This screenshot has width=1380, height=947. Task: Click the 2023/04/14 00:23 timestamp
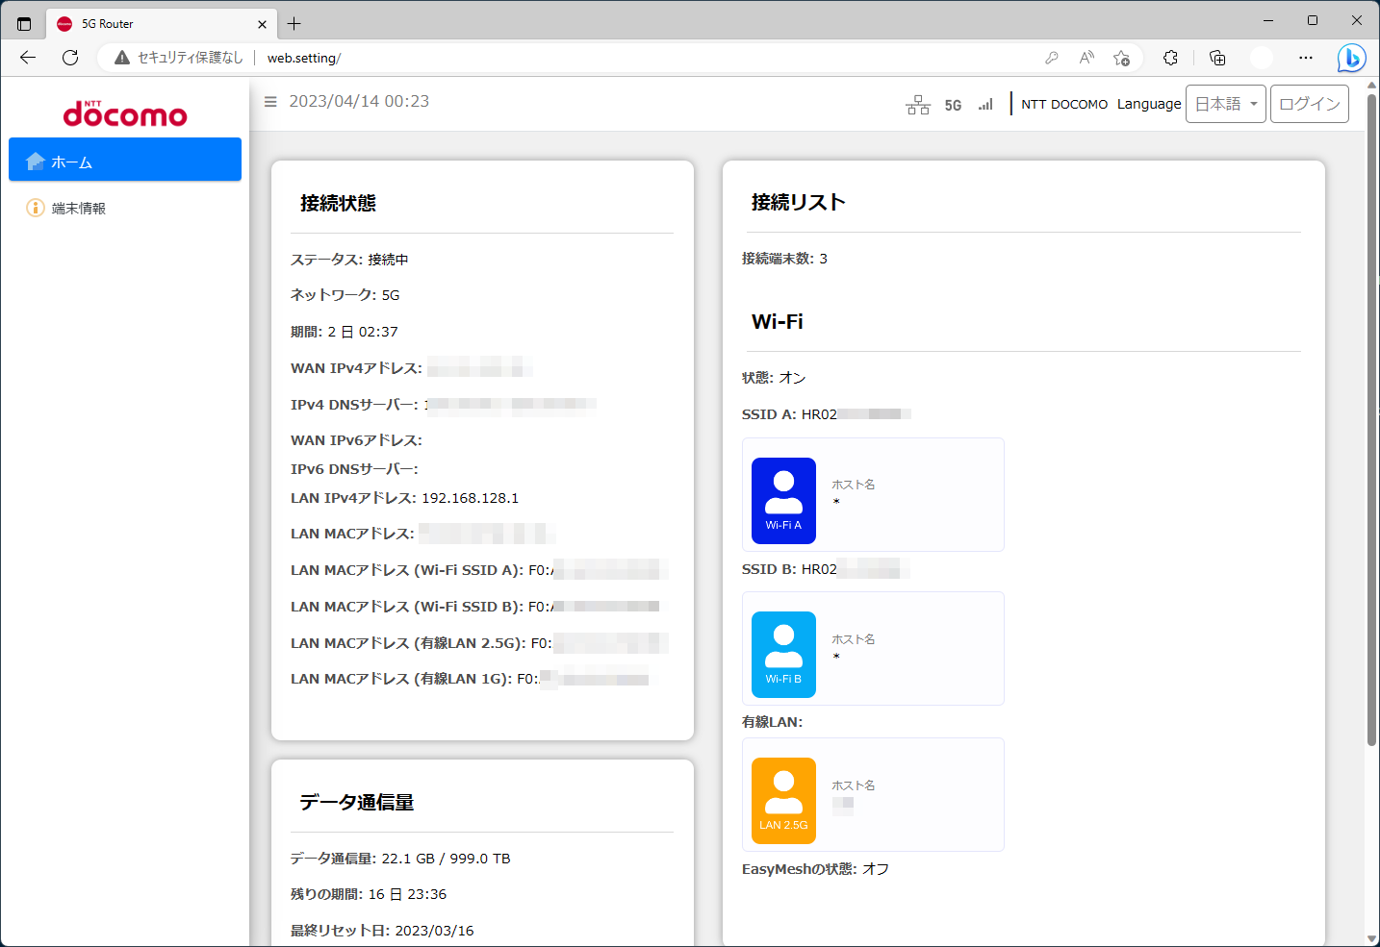359,102
